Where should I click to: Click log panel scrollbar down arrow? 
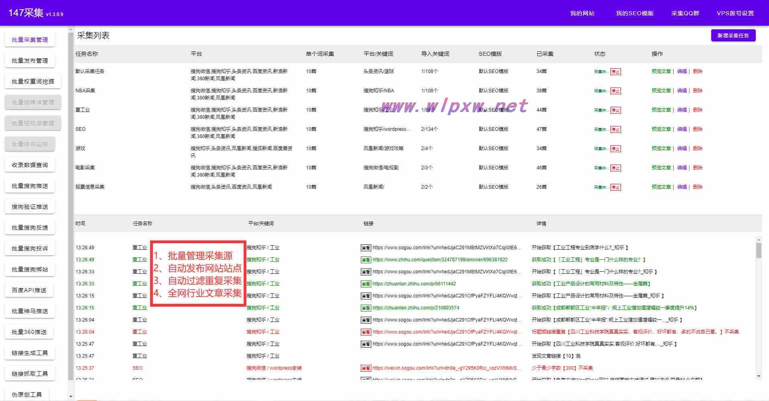coord(758,376)
